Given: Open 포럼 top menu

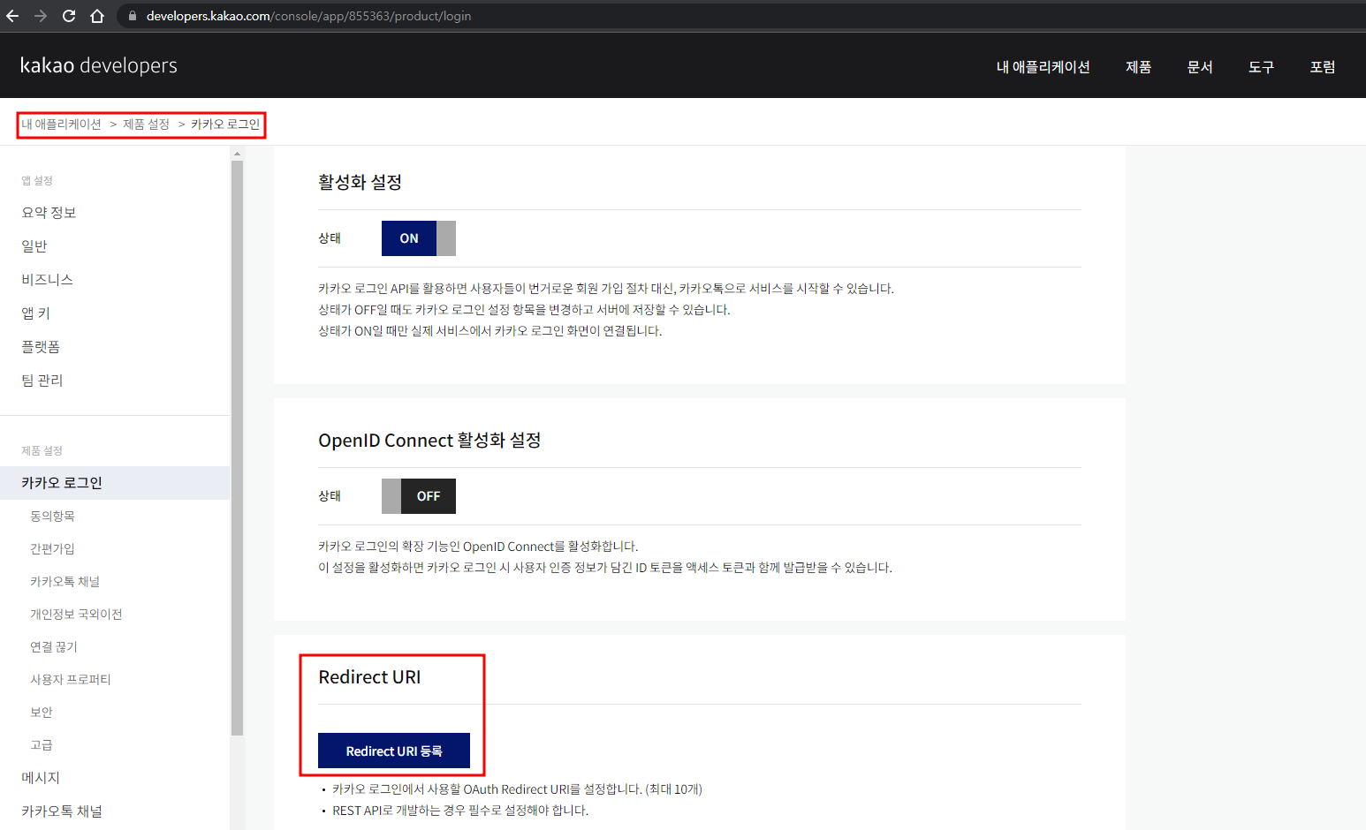Looking at the screenshot, I should pyautogui.click(x=1323, y=67).
